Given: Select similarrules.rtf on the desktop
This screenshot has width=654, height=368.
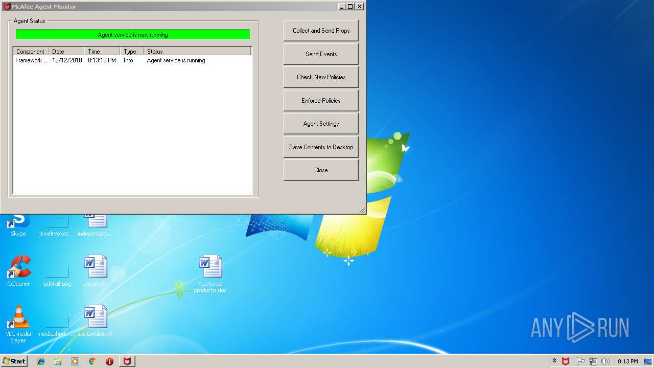Looking at the screenshot, I should click(x=95, y=321).
